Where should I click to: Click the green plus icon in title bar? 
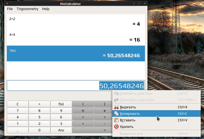click(x=7, y=3)
